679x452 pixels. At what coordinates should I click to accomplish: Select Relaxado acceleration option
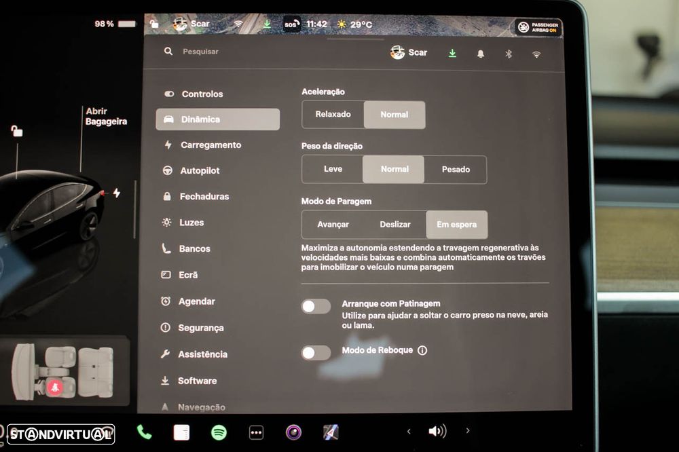pos(333,114)
